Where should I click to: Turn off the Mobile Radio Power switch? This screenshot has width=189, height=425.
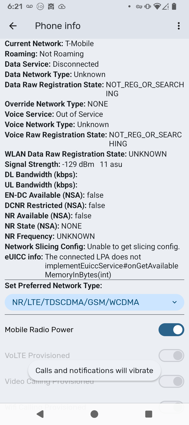click(171, 330)
